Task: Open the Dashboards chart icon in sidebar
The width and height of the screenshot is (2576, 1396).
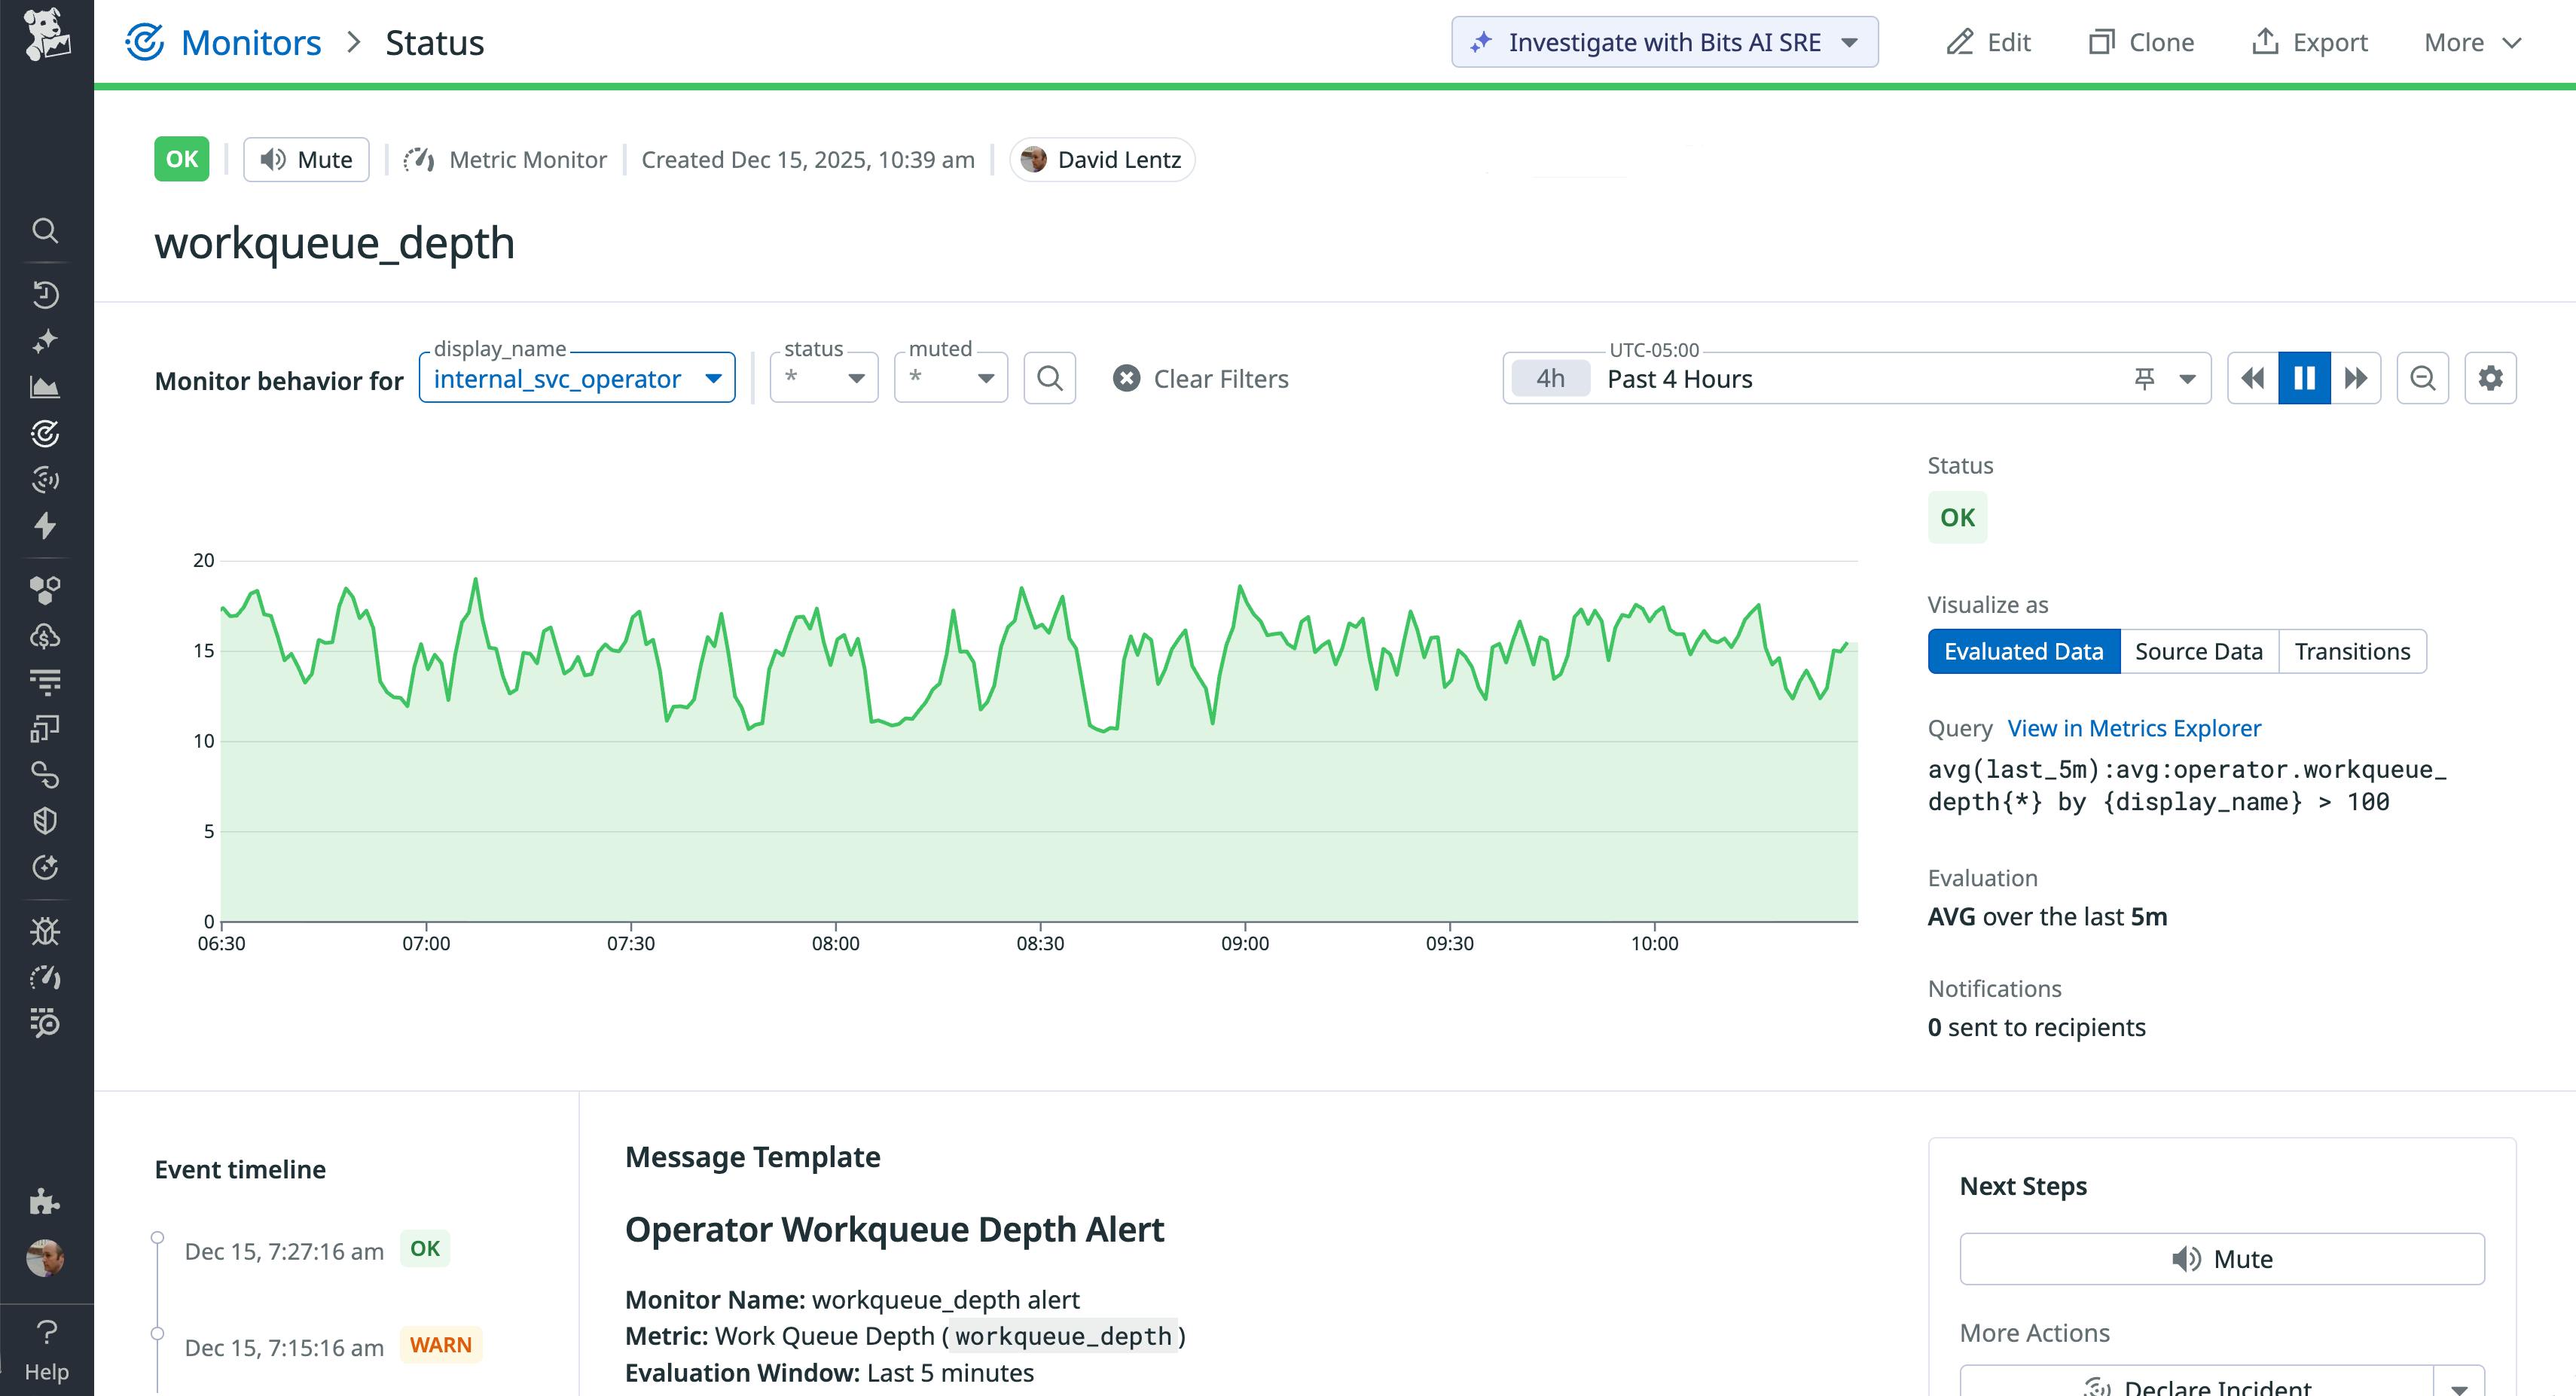Action: pos(46,387)
